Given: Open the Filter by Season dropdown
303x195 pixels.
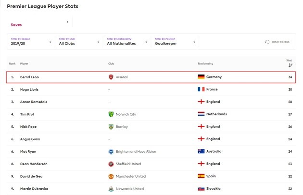Looking at the screenshot, I should pyautogui.click(x=31, y=42).
